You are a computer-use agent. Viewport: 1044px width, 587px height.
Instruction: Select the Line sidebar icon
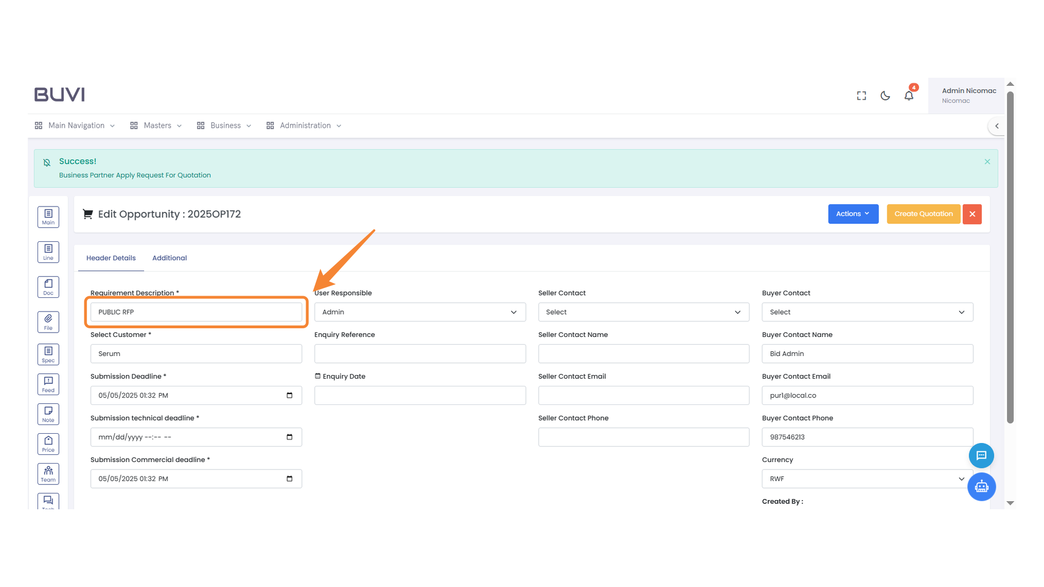click(48, 252)
